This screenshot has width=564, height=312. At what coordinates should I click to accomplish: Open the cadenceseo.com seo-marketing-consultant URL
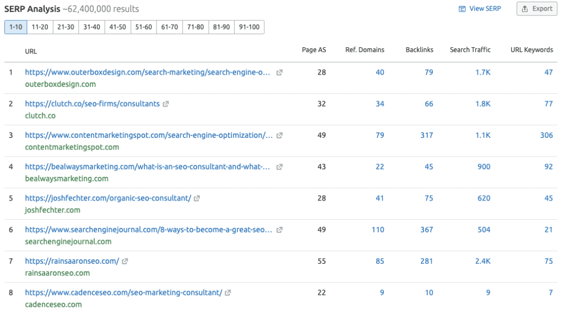tap(123, 292)
